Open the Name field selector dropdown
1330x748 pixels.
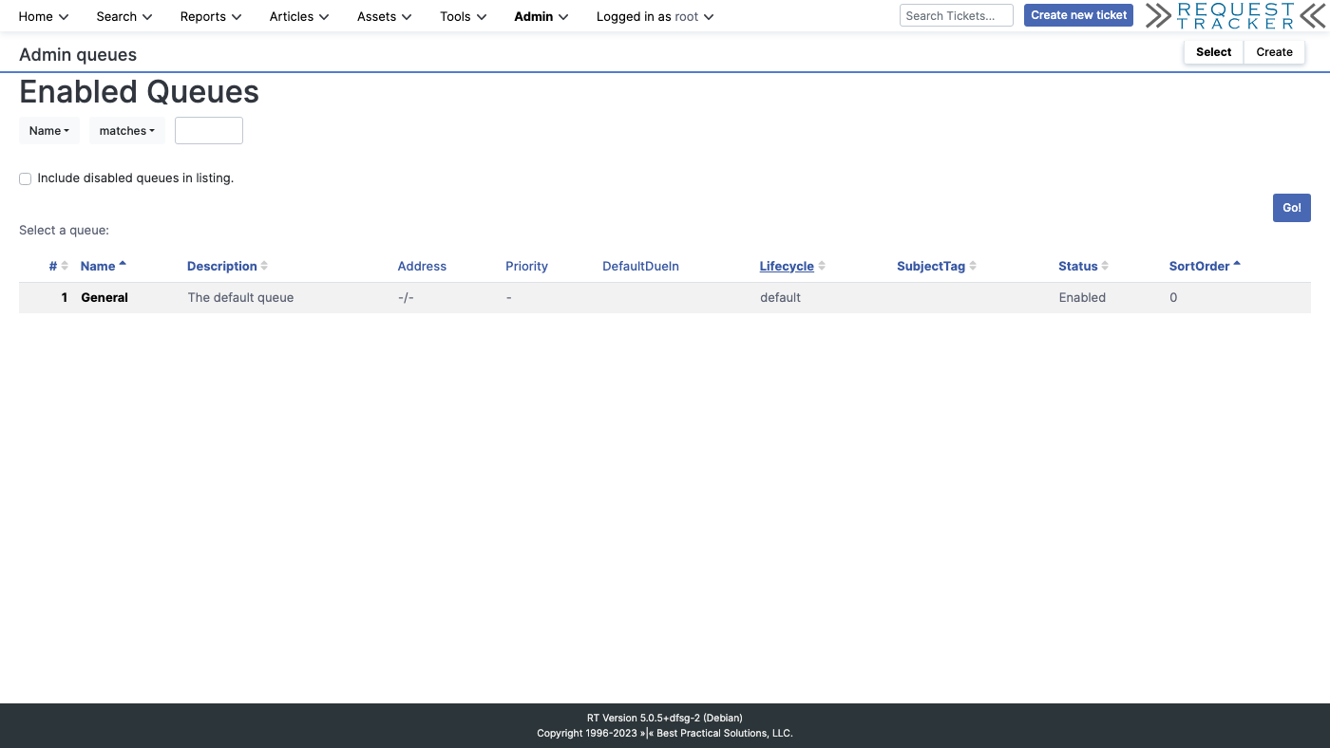[49, 131]
